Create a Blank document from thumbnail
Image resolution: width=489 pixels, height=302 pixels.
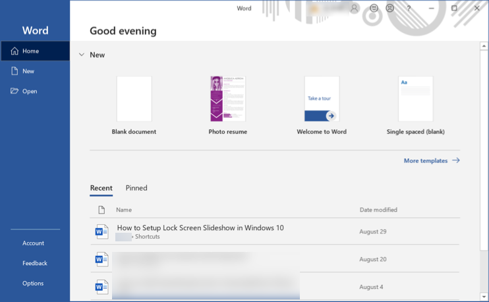tap(134, 99)
